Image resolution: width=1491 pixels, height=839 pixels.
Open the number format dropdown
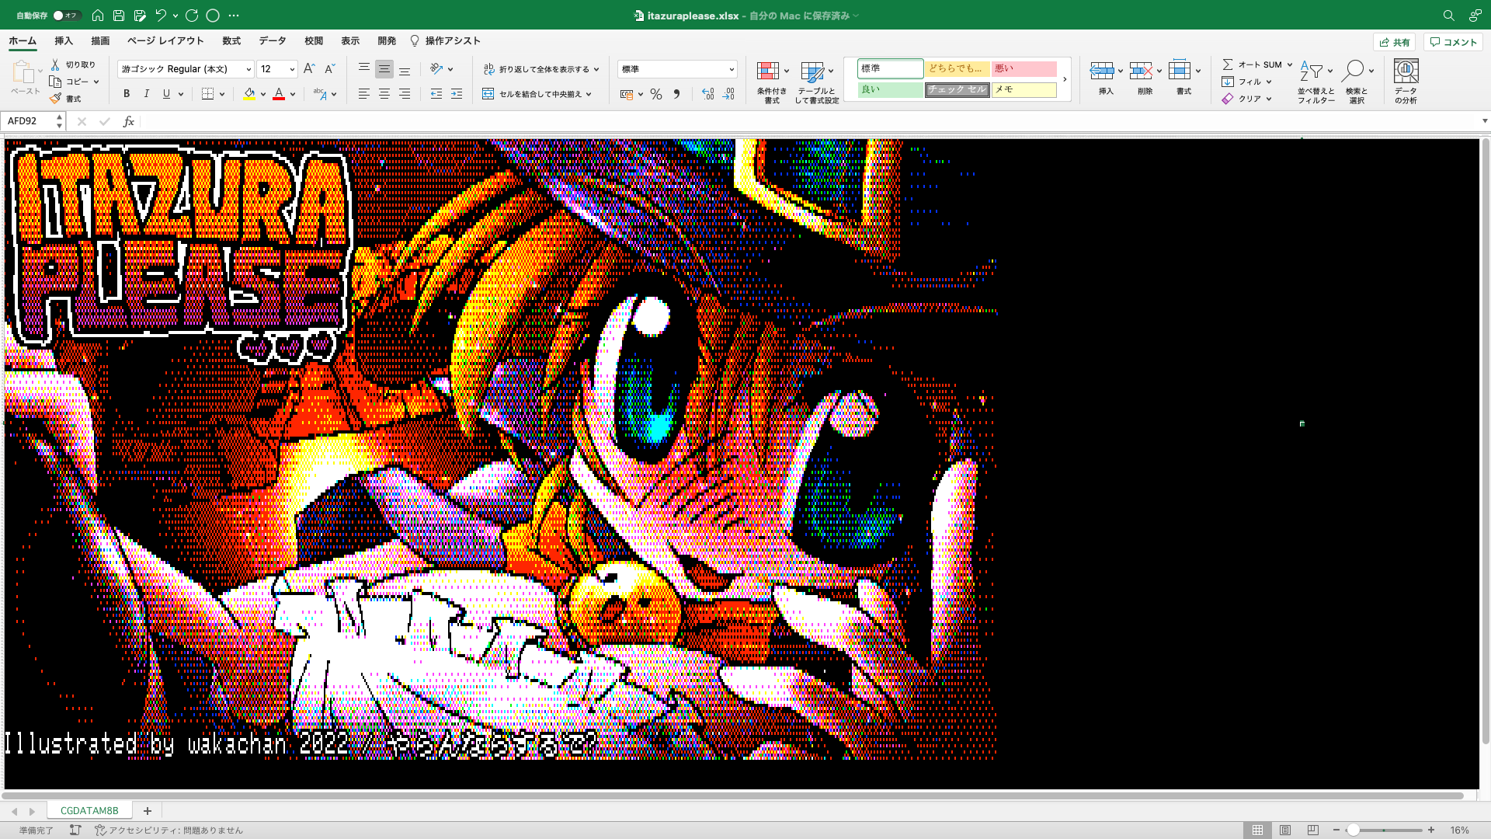tap(732, 69)
